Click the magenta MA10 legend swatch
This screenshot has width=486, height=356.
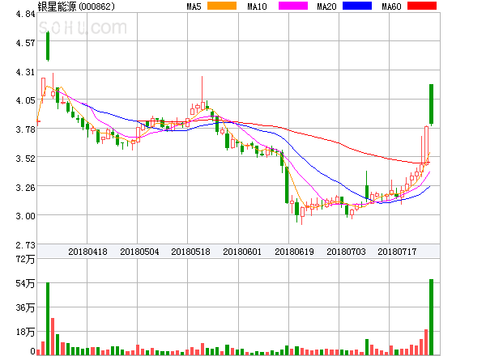click(x=293, y=6)
